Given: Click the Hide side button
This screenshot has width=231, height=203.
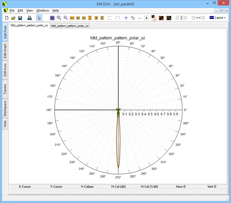Looking at the screenshot, I should coord(5,123).
